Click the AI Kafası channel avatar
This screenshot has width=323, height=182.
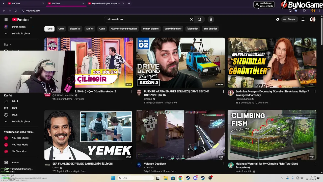pyautogui.click(x=139, y=165)
